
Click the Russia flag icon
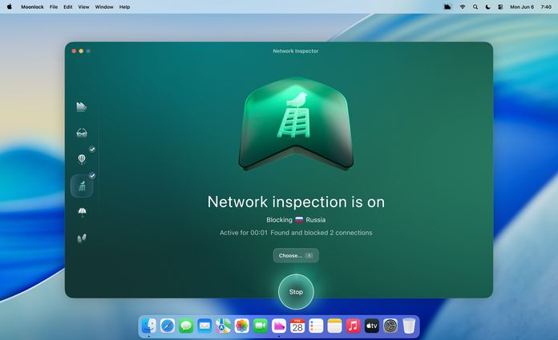pyautogui.click(x=299, y=220)
